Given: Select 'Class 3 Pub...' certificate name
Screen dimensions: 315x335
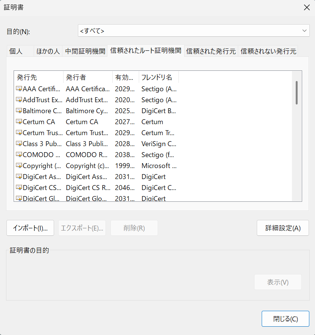Looking at the screenshot, I should coord(42,144).
